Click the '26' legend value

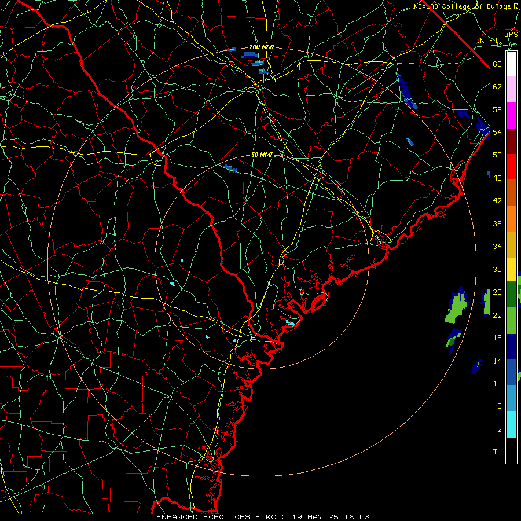497,292
